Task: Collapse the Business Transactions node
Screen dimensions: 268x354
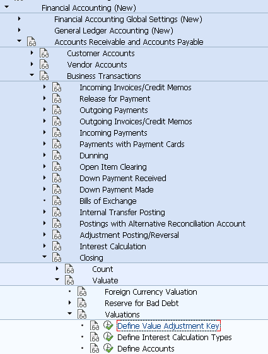Action: (32, 75)
